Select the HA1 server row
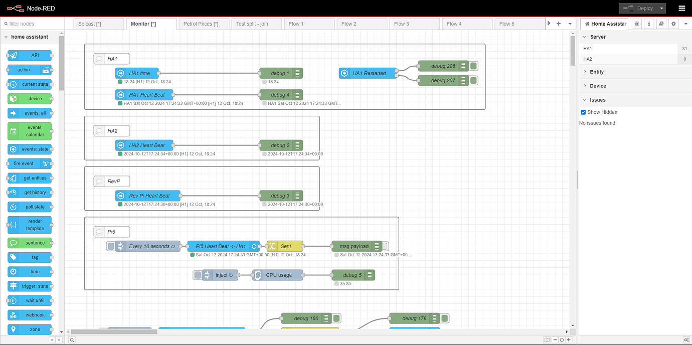Screen dimensions: 692x345 click(x=635, y=49)
